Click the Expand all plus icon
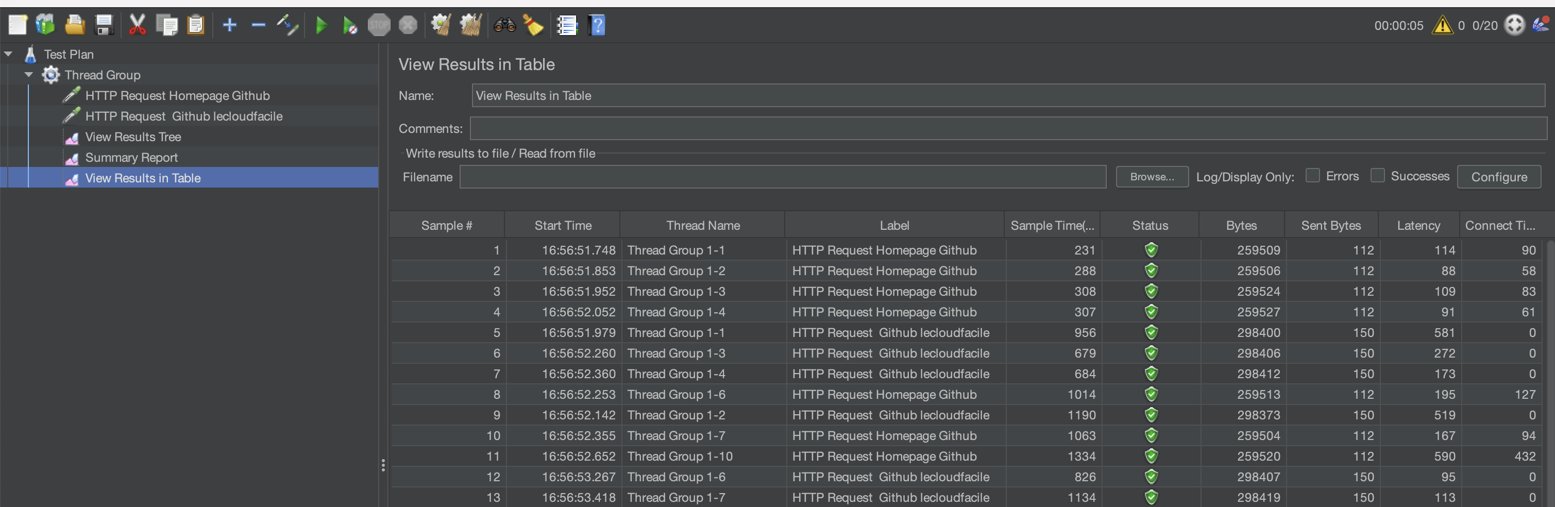Screen dimensions: 1555x507 (x=229, y=25)
